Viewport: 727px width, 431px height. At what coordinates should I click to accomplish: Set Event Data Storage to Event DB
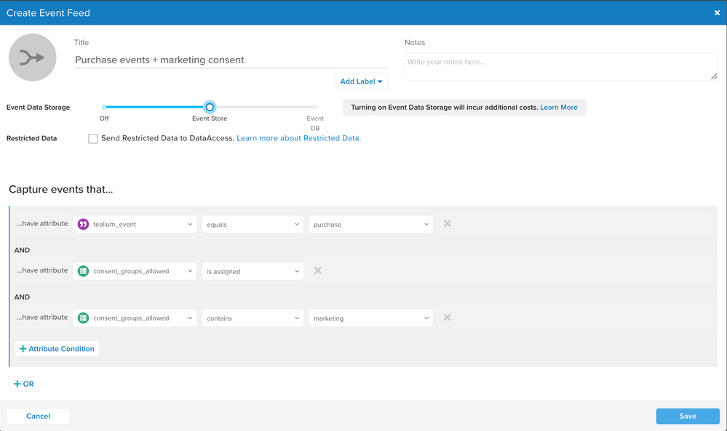(x=315, y=107)
